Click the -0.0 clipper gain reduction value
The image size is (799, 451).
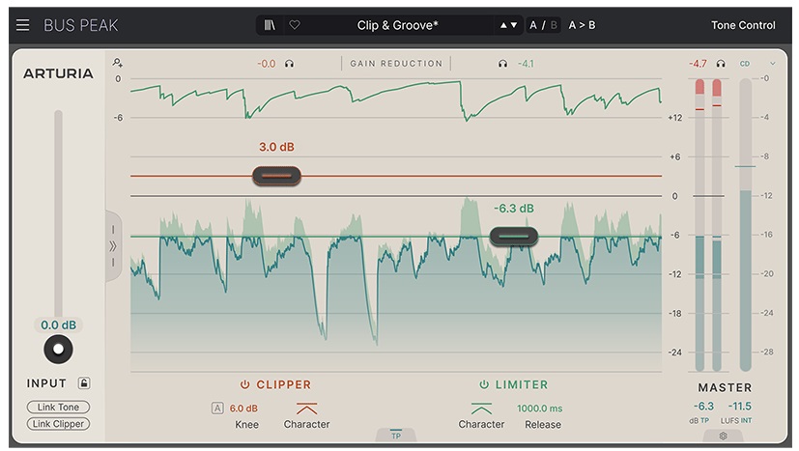[266, 64]
